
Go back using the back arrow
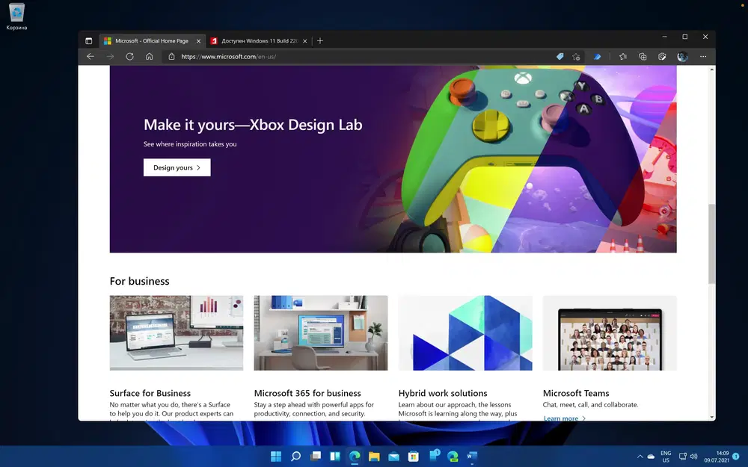(x=91, y=56)
